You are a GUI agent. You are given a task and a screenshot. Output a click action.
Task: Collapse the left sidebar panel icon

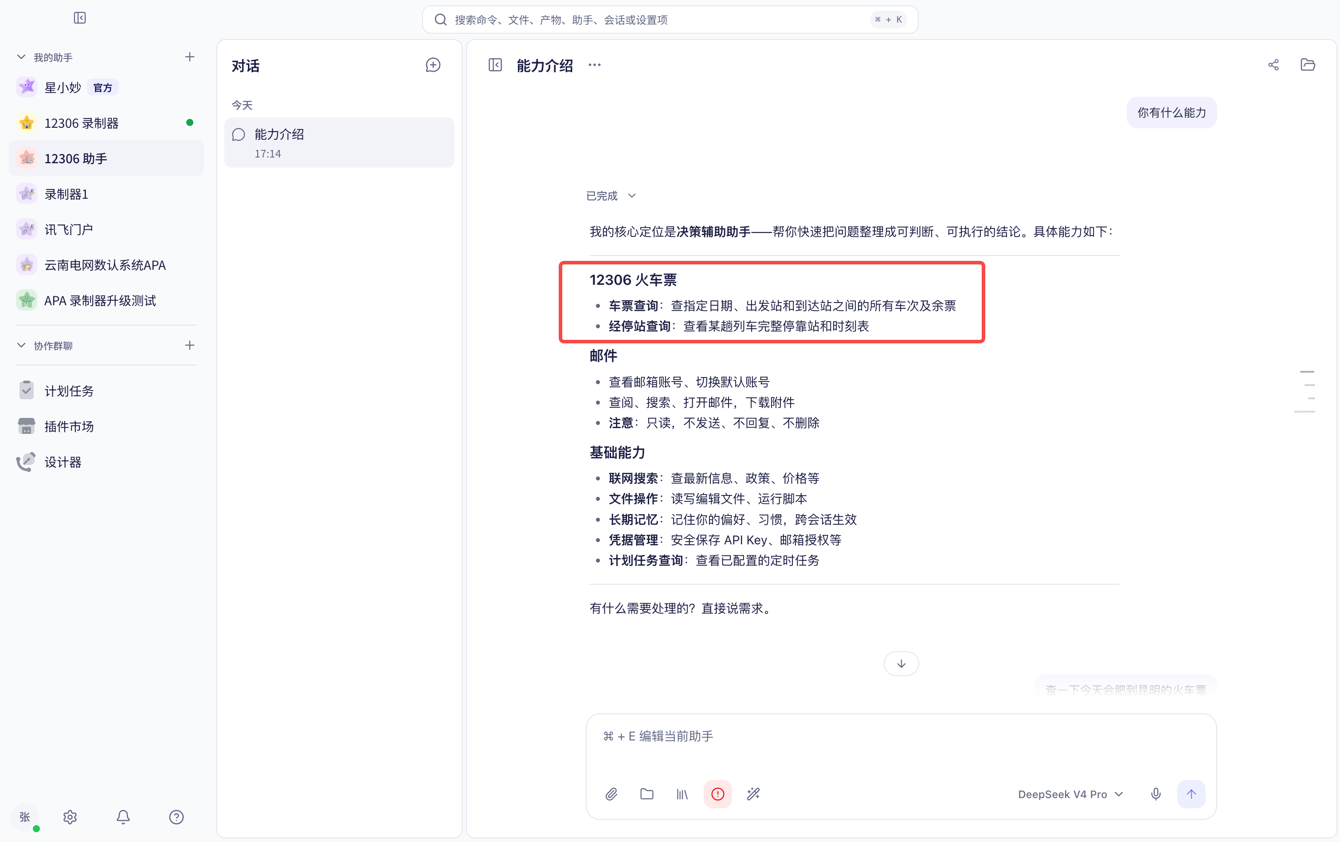pos(79,18)
